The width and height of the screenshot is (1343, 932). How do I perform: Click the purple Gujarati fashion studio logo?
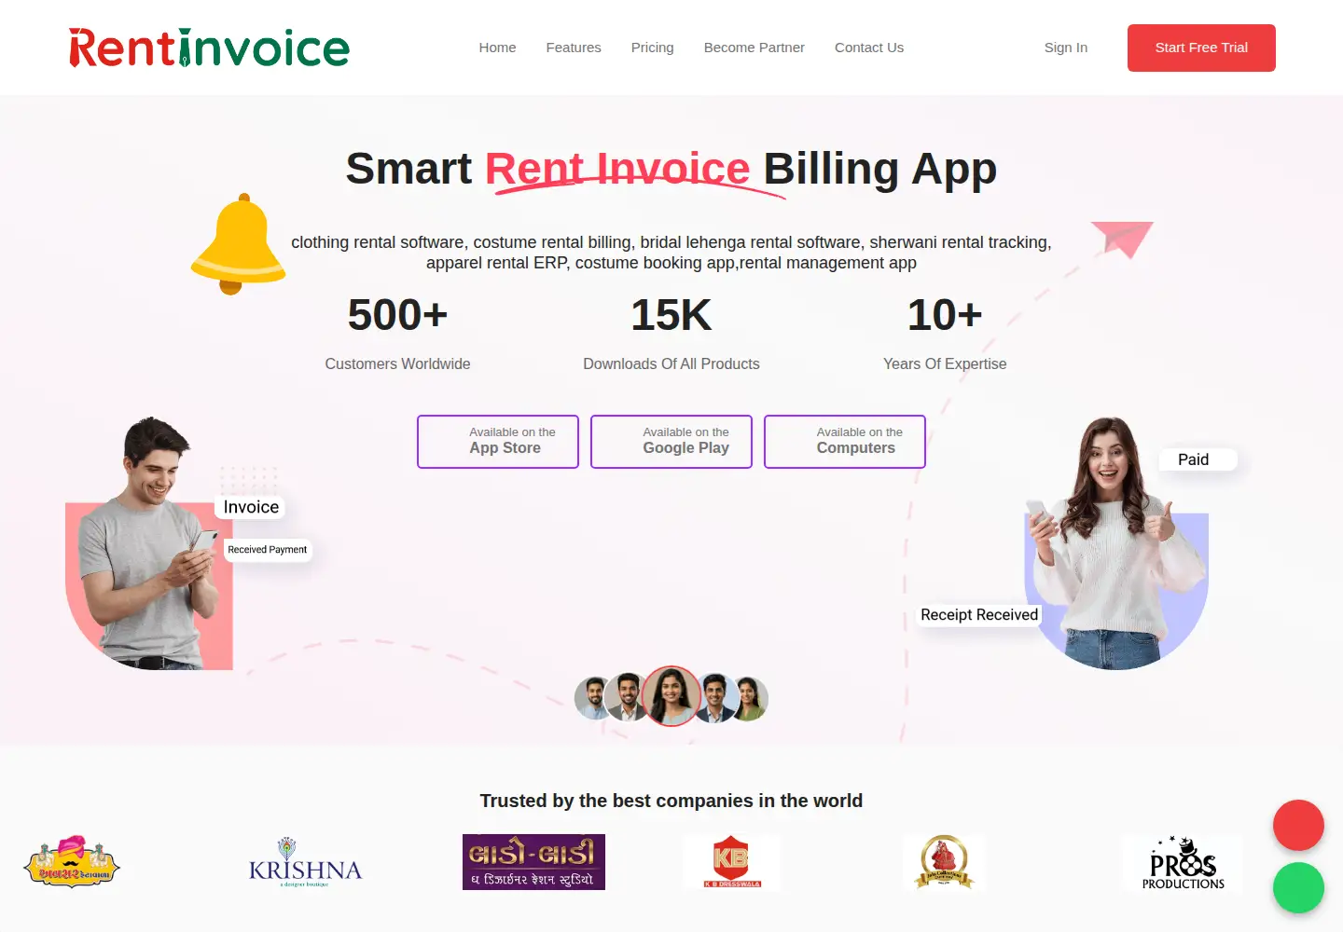click(x=533, y=862)
